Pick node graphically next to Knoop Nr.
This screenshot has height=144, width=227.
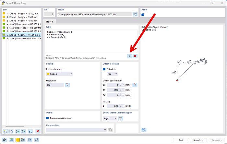pos(67,85)
